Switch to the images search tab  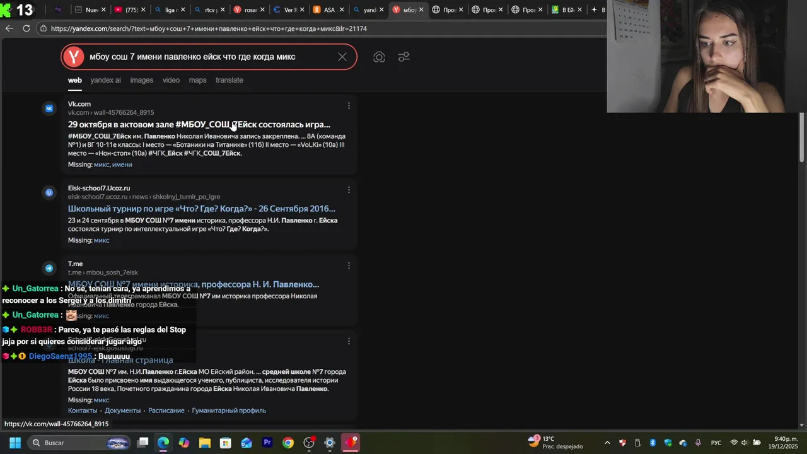(x=141, y=80)
